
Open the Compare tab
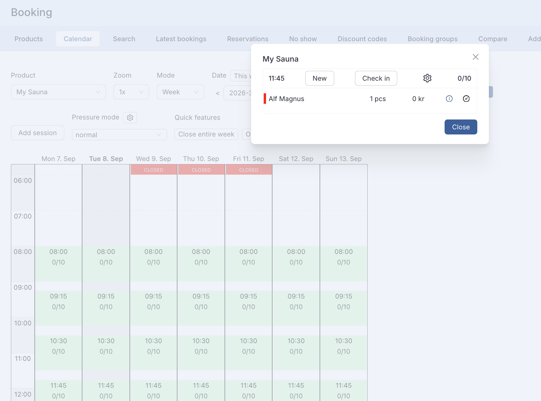[493, 39]
